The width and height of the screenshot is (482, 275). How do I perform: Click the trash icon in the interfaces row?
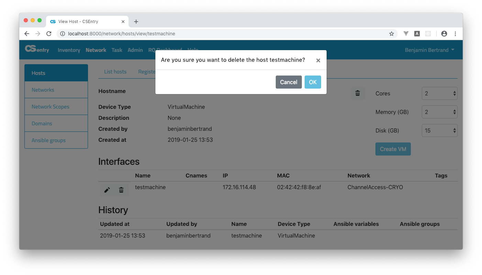click(x=121, y=190)
